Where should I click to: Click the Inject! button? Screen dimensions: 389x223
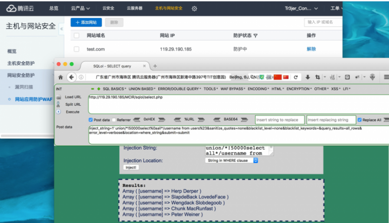131,168
